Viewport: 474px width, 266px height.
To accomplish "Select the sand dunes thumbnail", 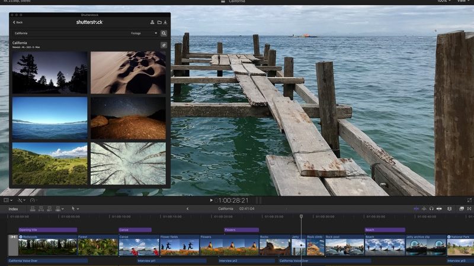I will coord(128,72).
